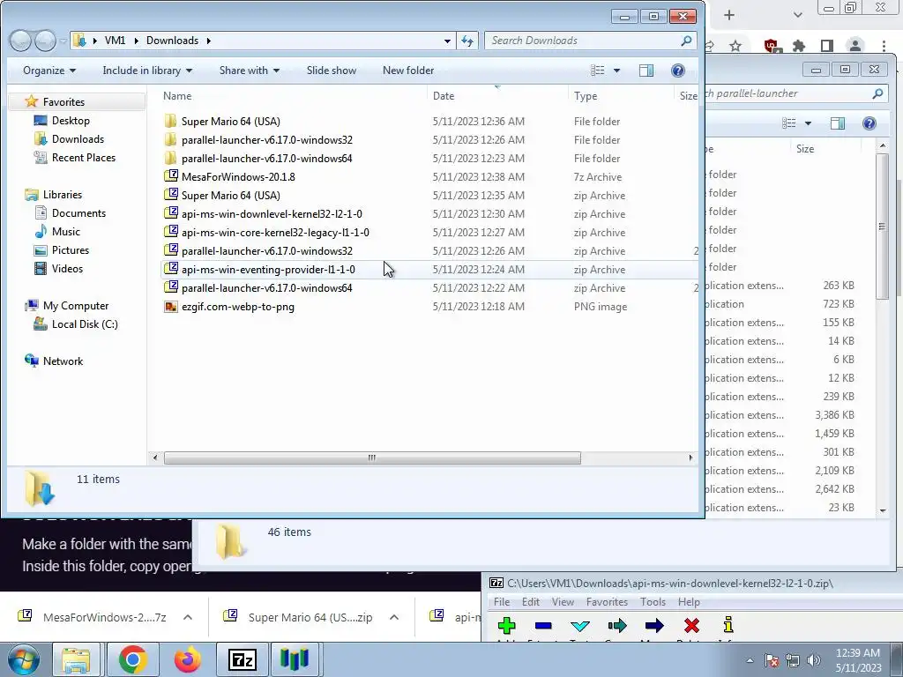Select MesaForWindows-20.1.8 archive icon

tap(170, 176)
